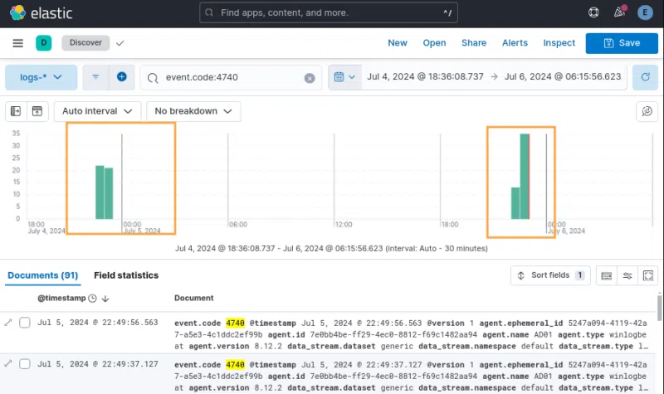Image resolution: width=664 pixels, height=394 pixels.
Task: Focus the Find apps search field
Action: 328,12
